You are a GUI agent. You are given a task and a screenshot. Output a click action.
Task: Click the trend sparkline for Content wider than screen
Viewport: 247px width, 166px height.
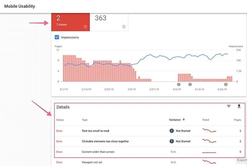pyautogui.click(x=209, y=152)
